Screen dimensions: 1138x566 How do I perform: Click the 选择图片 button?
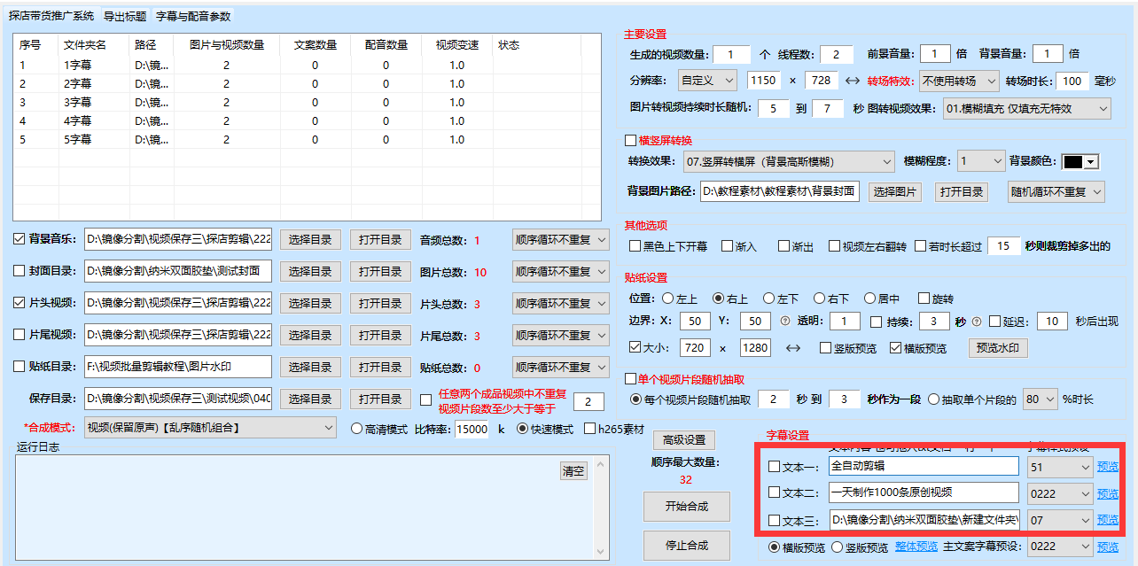(x=895, y=191)
